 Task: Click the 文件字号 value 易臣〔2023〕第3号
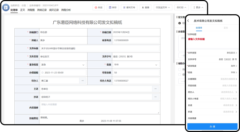(123, 57)
